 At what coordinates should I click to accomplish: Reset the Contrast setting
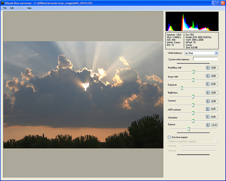(208, 101)
